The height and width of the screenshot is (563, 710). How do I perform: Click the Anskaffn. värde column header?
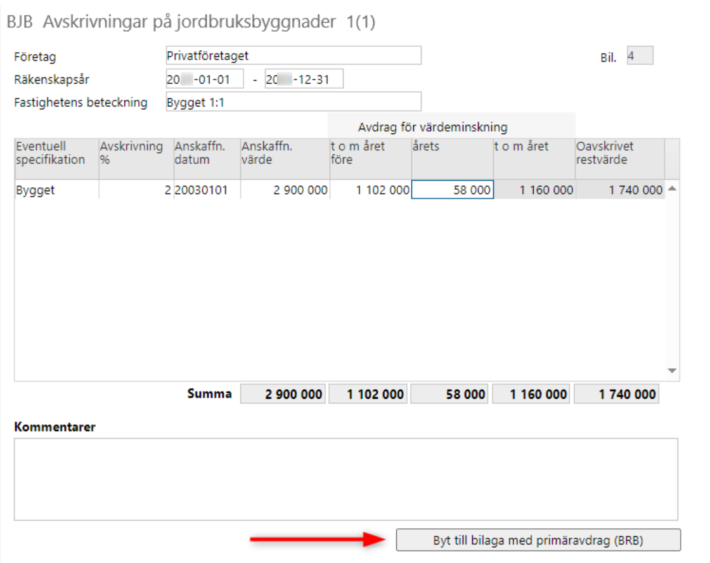285,159
